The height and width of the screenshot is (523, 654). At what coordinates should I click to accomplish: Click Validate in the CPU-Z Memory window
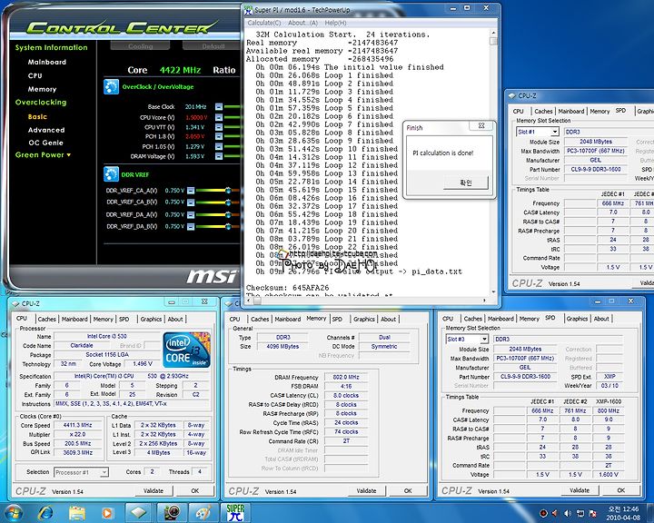(366, 491)
